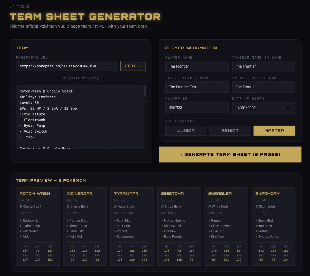Click Tyranitar's Protect move
310x276 pixels.
tap(122, 231)
